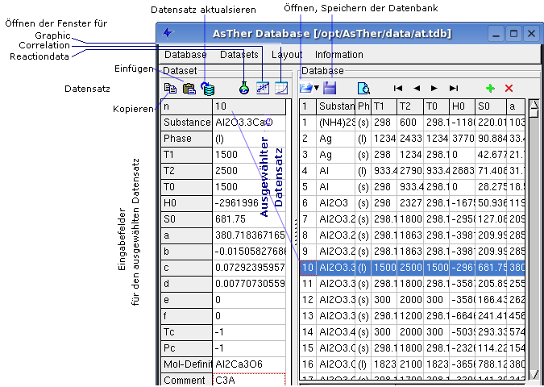This screenshot has height=387, width=544.
Task: Click the T1 field with value 1500
Action: [x=249, y=155]
